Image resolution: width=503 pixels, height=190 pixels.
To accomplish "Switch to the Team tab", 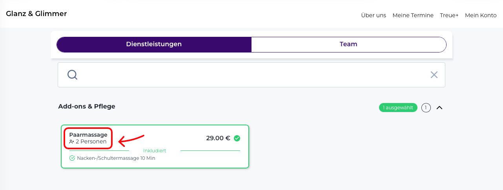I will 348,44.
